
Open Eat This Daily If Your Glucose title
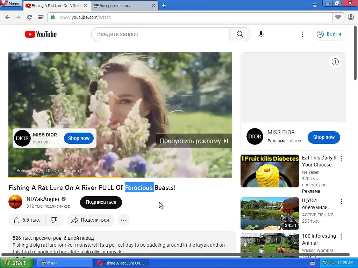coord(319,161)
